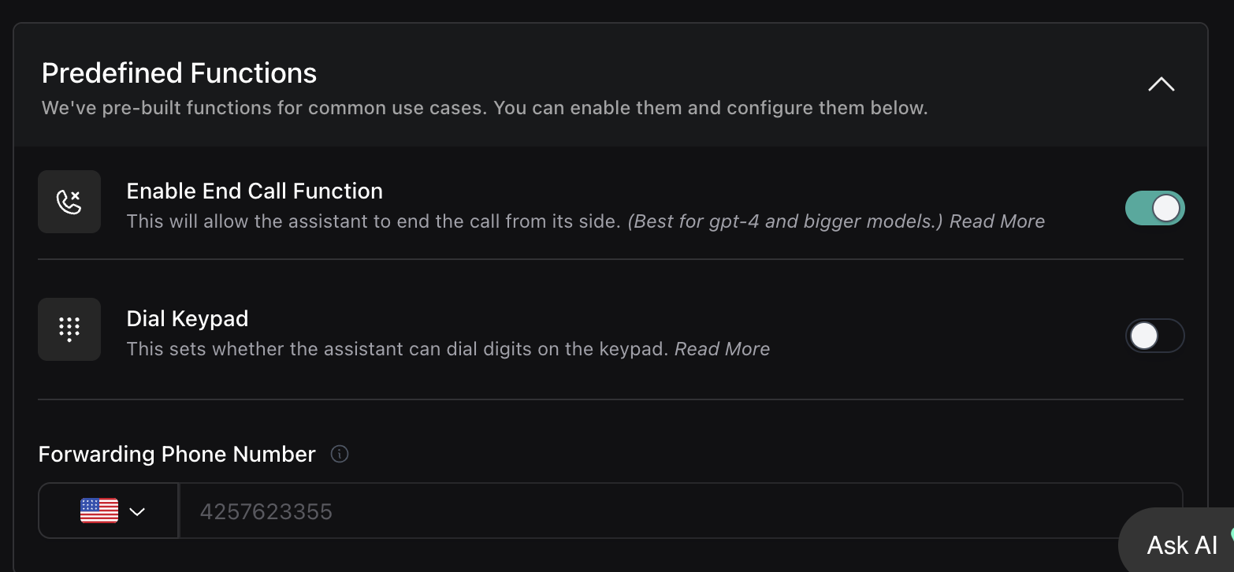Click the italic gpt-4 recommendation note
This screenshot has height=572, width=1234.
click(785, 221)
